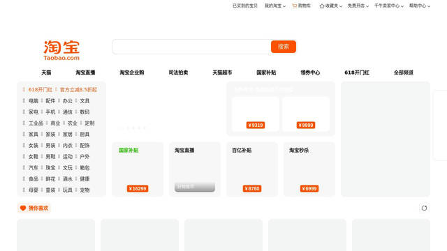Open the 百亿补贴 card priced ¥8780

pos(252,169)
